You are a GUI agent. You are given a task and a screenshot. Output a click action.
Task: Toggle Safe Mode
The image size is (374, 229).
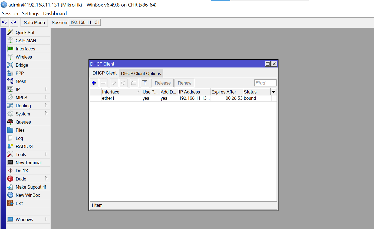(34, 22)
